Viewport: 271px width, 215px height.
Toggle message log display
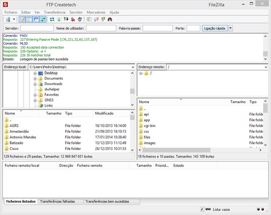point(22,19)
